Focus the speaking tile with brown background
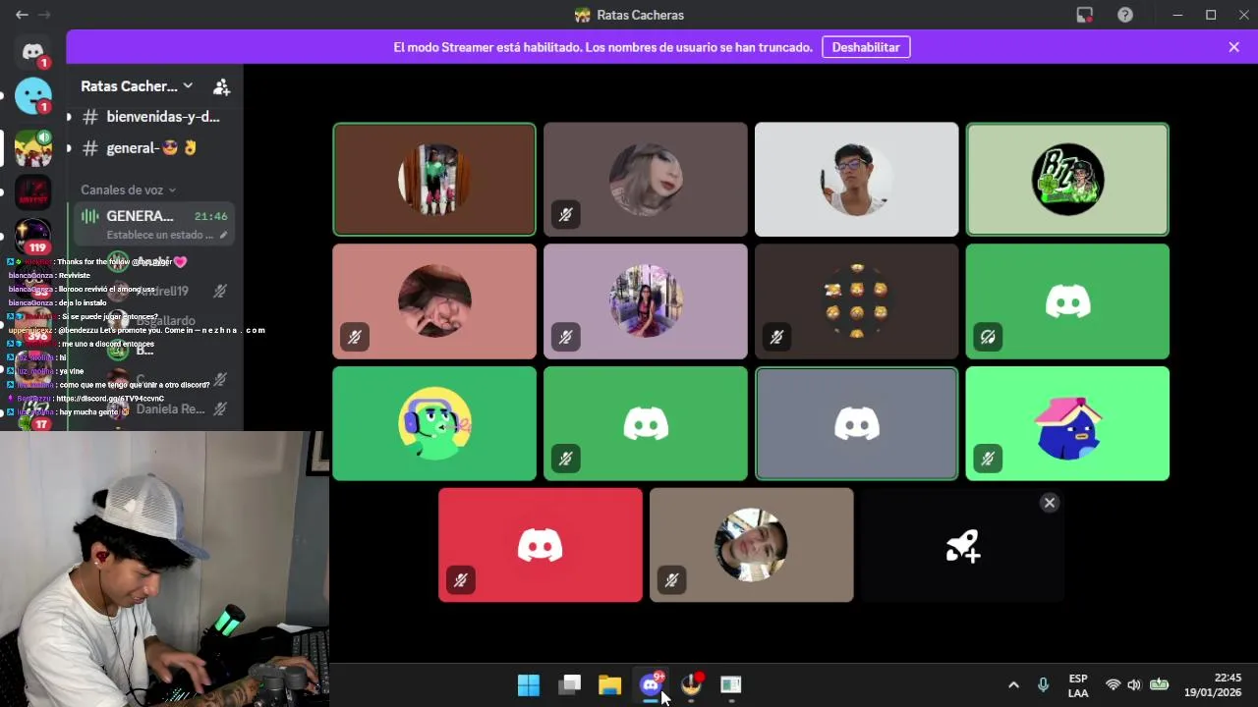1258x707 pixels. [x=434, y=180]
